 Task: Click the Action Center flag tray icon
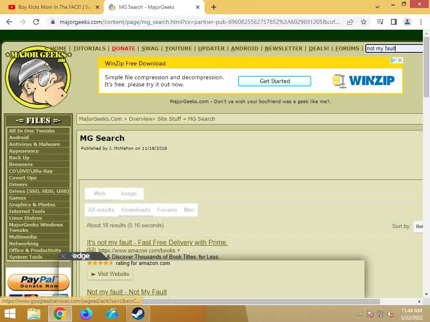[x=370, y=314]
